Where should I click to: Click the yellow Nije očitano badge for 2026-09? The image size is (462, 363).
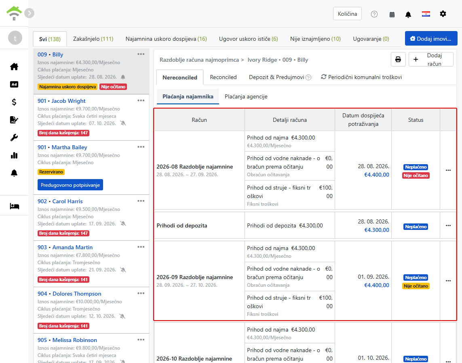(x=416, y=286)
